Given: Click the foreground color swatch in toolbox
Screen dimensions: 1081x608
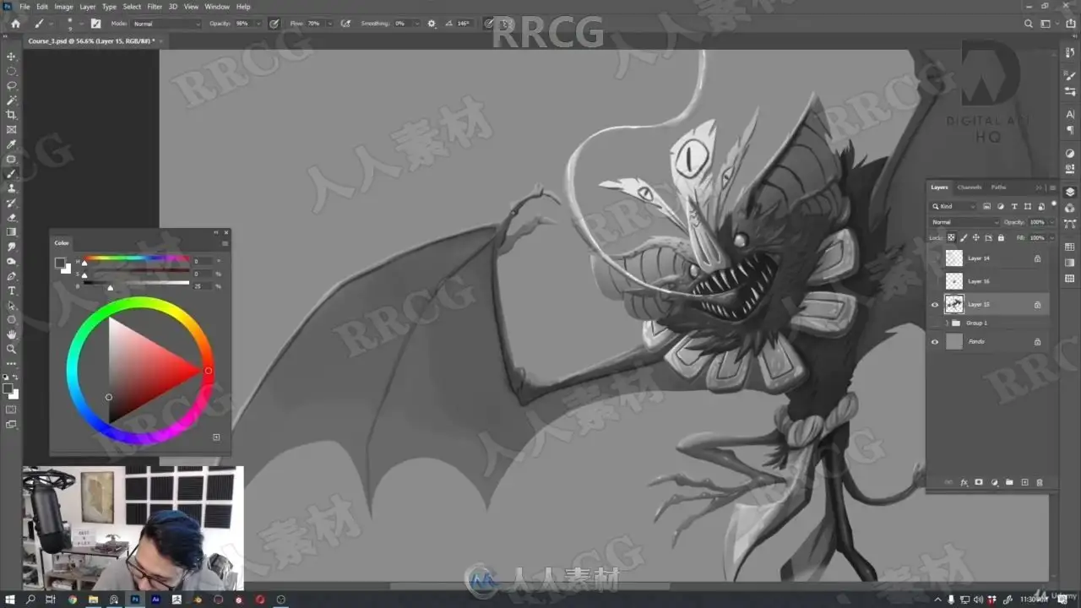Looking at the screenshot, I should [x=8, y=389].
